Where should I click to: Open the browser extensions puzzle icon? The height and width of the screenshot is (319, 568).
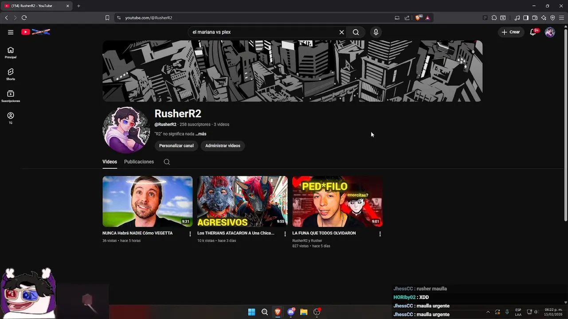[x=494, y=18]
